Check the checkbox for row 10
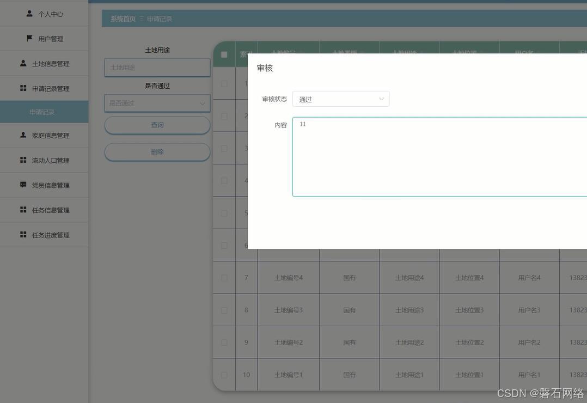587x403 pixels. [x=224, y=375]
